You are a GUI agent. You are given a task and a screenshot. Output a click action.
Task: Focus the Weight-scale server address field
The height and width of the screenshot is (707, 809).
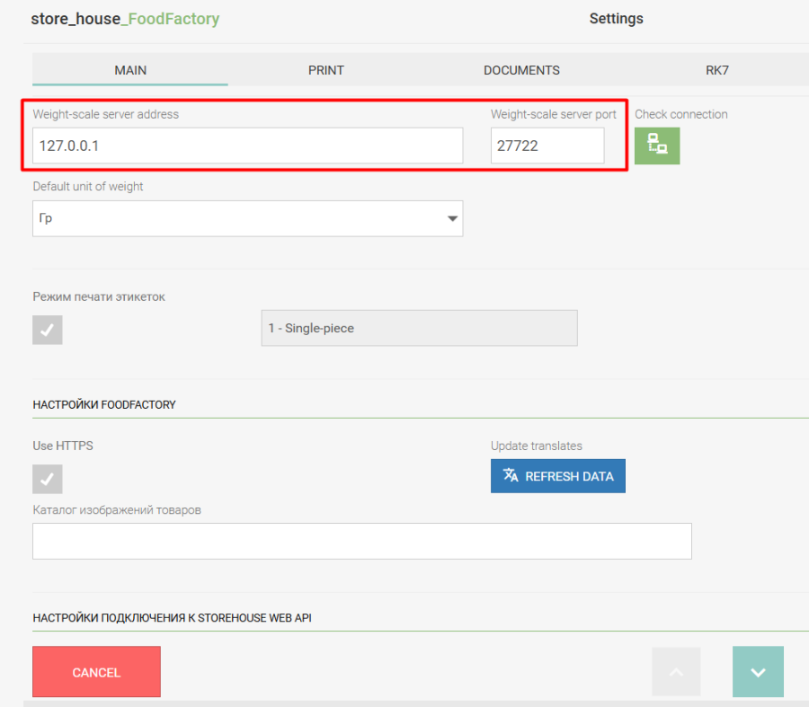[247, 146]
